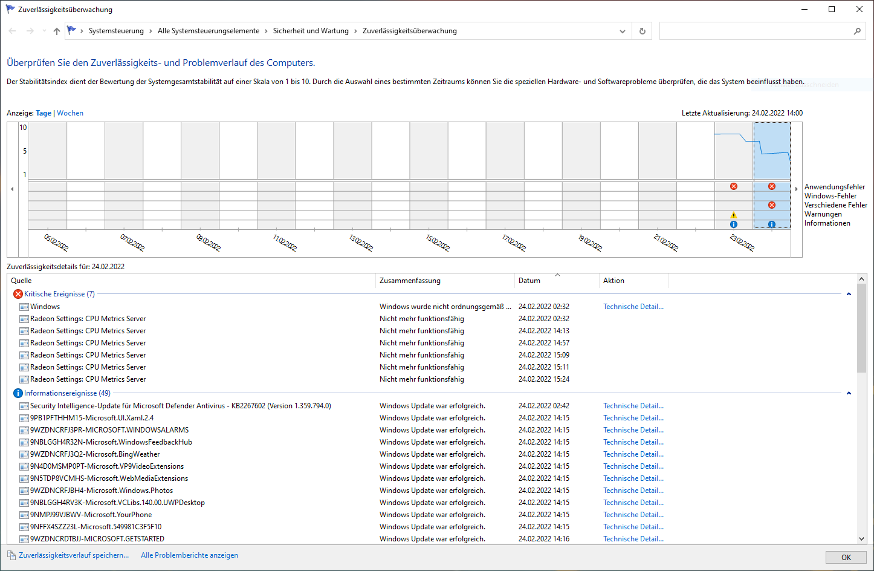Collapse the Kritische Ereignisse group
The image size is (874, 571).
[x=849, y=294]
